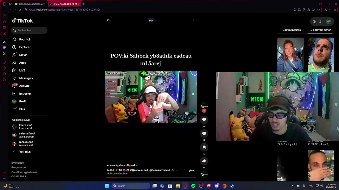Open Discord from the taskbar
The image size is (339, 190).
point(217,186)
